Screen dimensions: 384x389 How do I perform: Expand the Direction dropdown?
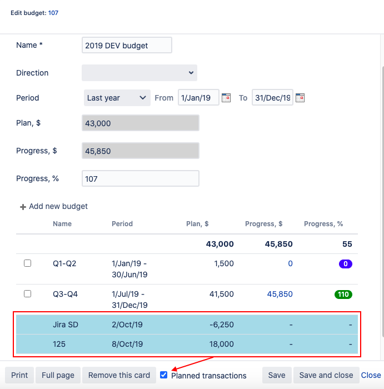(139, 73)
